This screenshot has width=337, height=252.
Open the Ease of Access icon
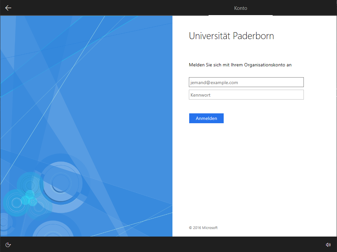(x=8, y=245)
